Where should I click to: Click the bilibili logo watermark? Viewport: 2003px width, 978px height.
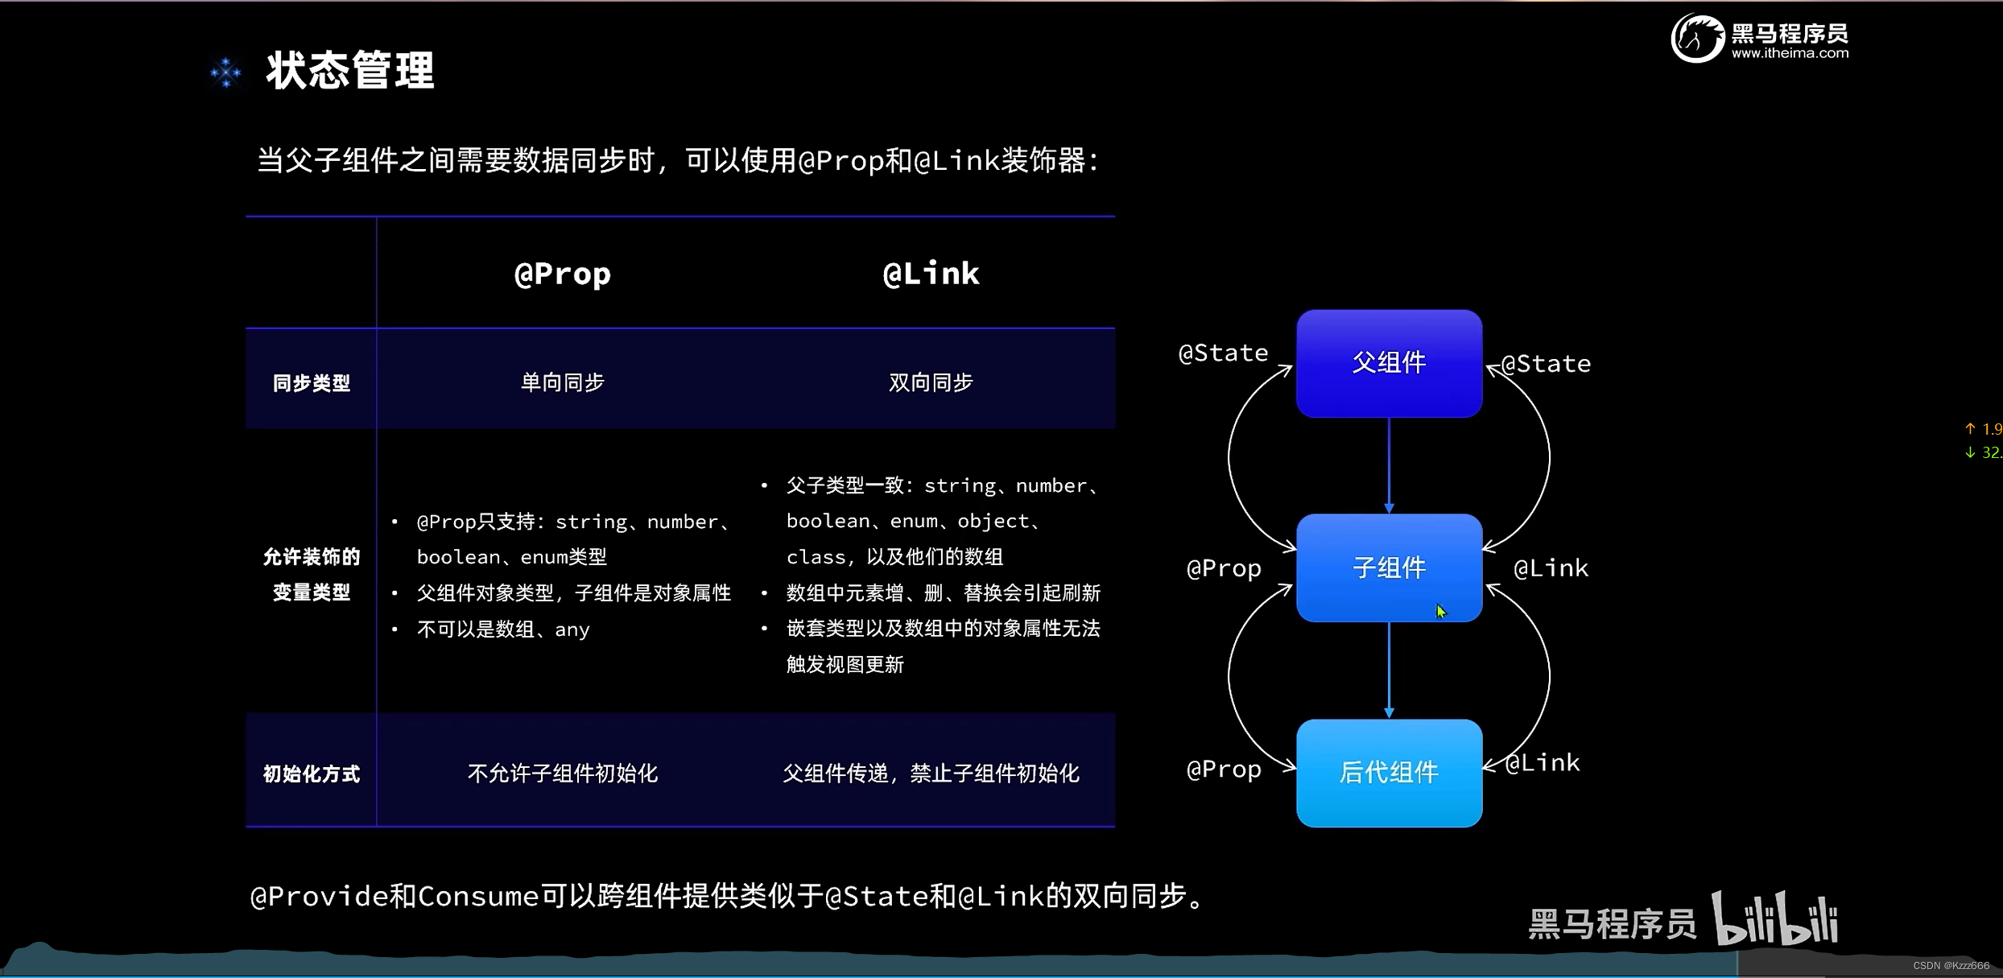click(1774, 919)
